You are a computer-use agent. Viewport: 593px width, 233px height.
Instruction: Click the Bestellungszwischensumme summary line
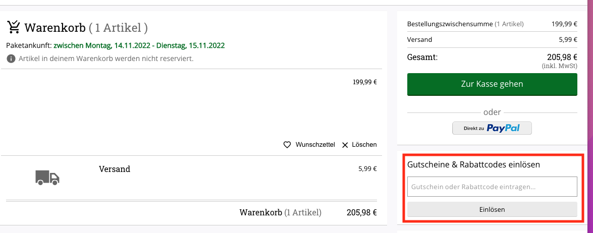(492, 24)
